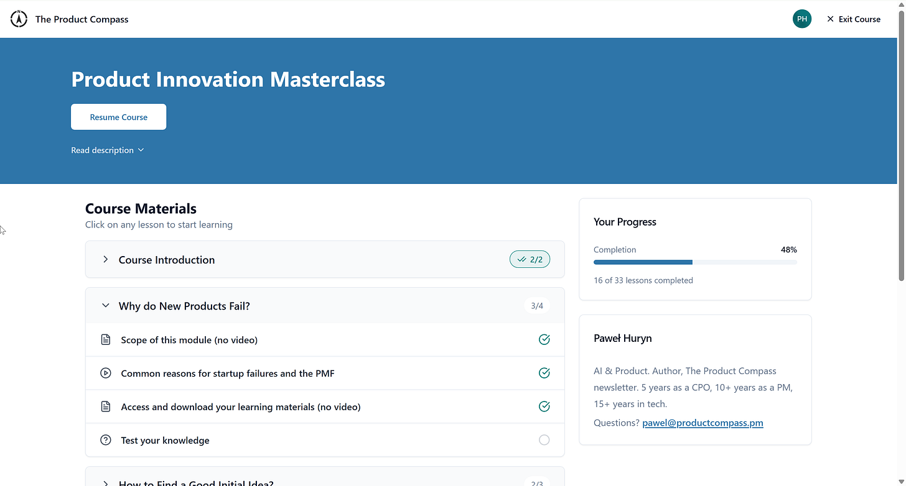The height and width of the screenshot is (486, 906).
Task: Click The Product Compass logo icon
Action: [19, 19]
